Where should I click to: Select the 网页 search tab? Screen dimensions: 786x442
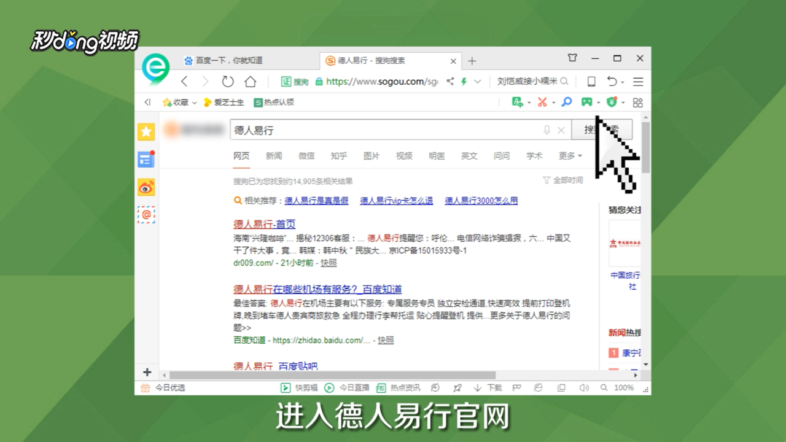click(x=241, y=156)
